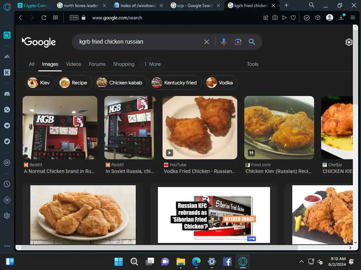This screenshot has width=361, height=270.
Task: Open the Speed Dial grid
Action: 55,18
